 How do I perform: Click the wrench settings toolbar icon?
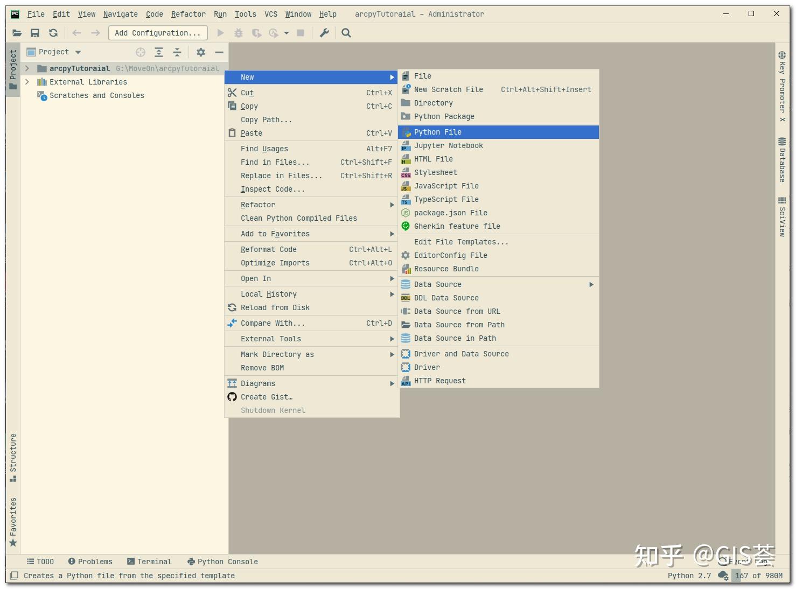tap(324, 33)
